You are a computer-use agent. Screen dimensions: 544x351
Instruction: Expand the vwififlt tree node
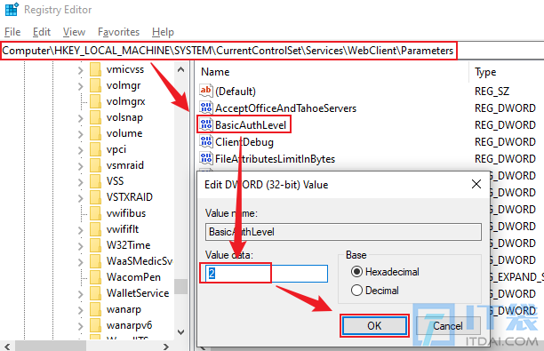pos(81,230)
